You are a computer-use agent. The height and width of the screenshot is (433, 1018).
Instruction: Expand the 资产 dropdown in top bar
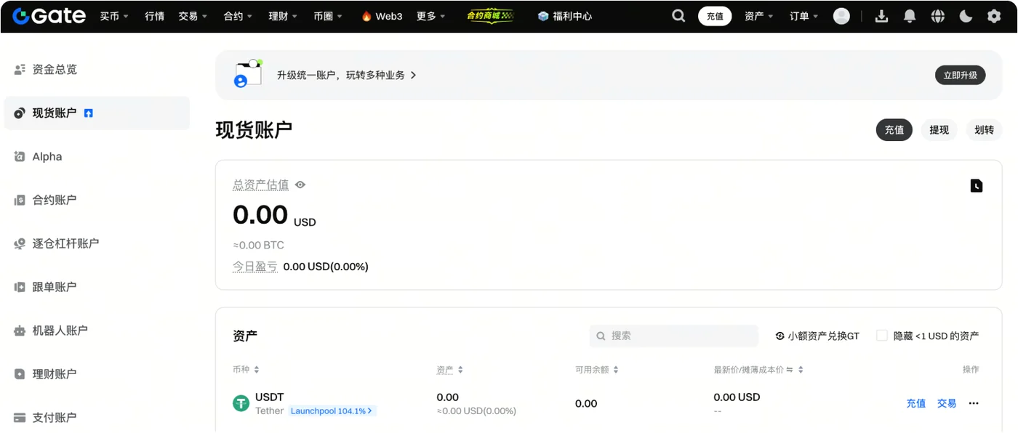coord(759,16)
